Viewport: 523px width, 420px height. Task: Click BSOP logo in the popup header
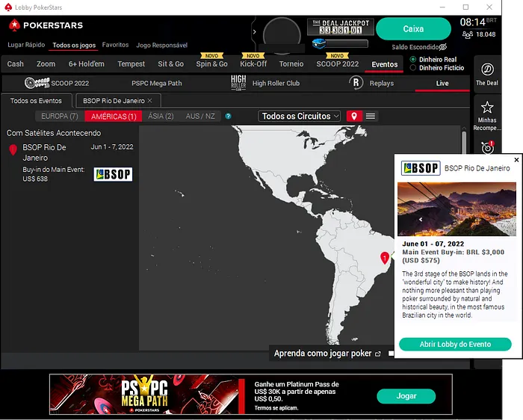pos(421,168)
